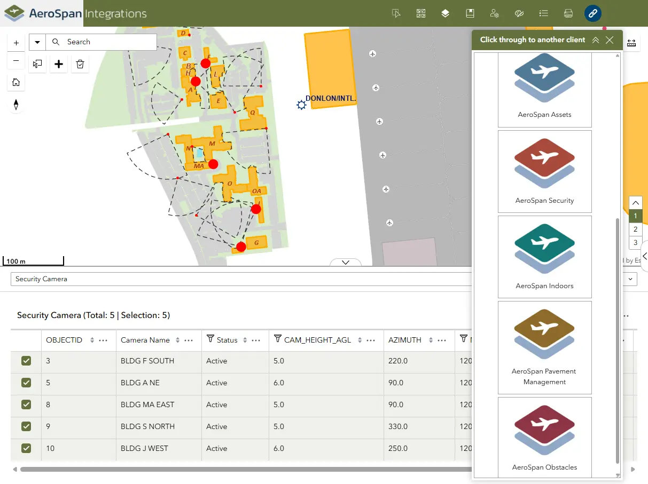Open AeroSpan Assets client
This screenshot has width=648, height=484.
[545, 89]
